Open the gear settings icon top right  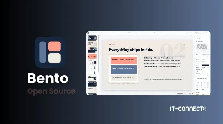[206, 33]
